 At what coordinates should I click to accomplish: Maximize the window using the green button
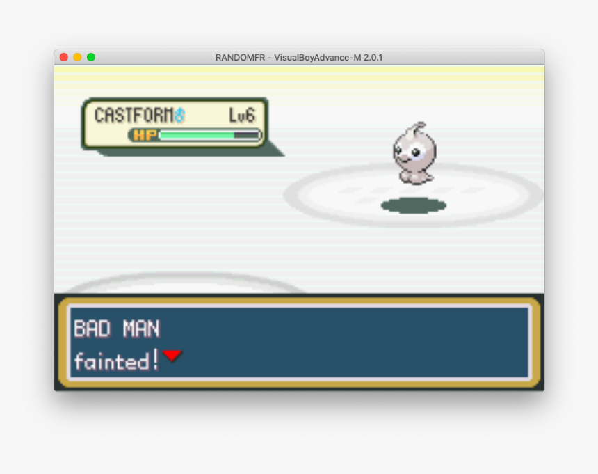(x=90, y=57)
